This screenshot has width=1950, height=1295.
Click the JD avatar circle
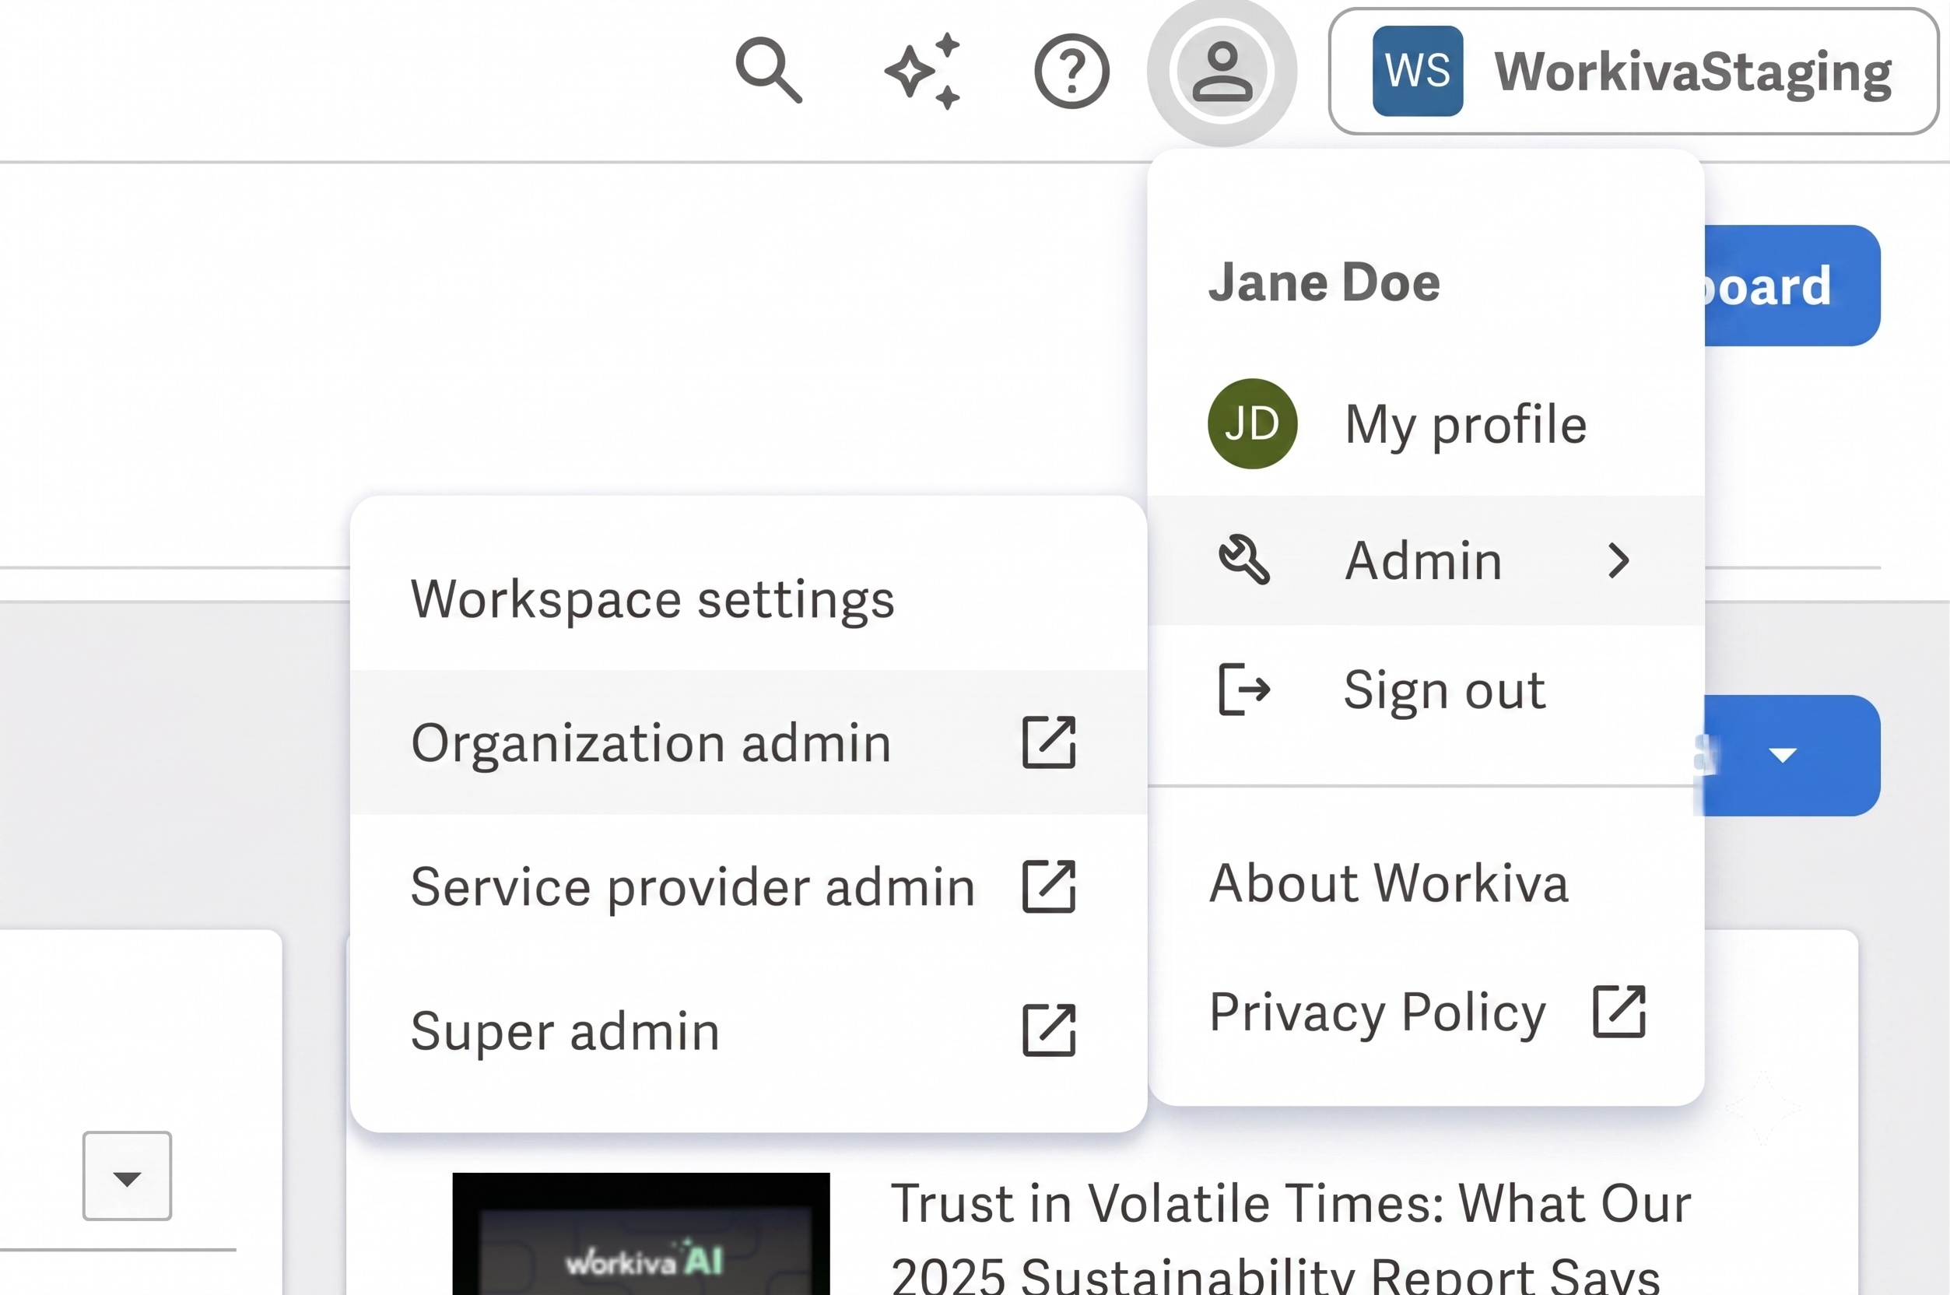1252,423
